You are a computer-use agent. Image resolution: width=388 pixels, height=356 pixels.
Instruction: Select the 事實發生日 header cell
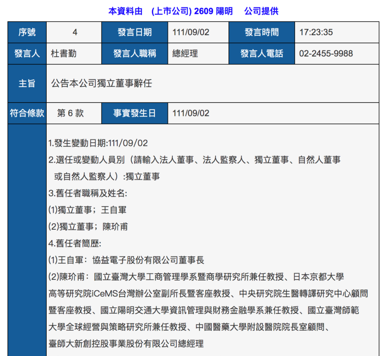(134, 113)
